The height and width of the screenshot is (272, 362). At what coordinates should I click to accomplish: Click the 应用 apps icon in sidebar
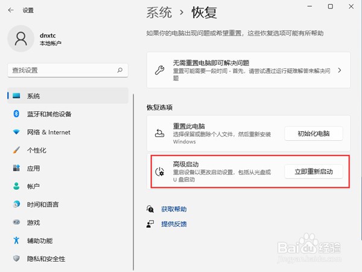coord(16,168)
